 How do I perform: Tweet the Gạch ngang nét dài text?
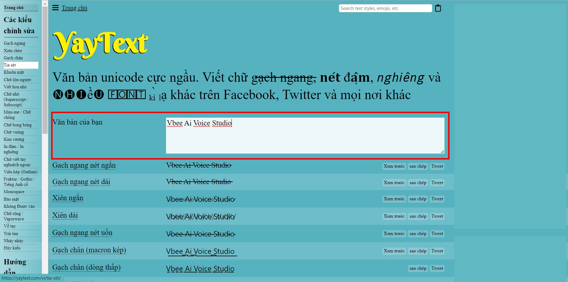click(x=437, y=182)
